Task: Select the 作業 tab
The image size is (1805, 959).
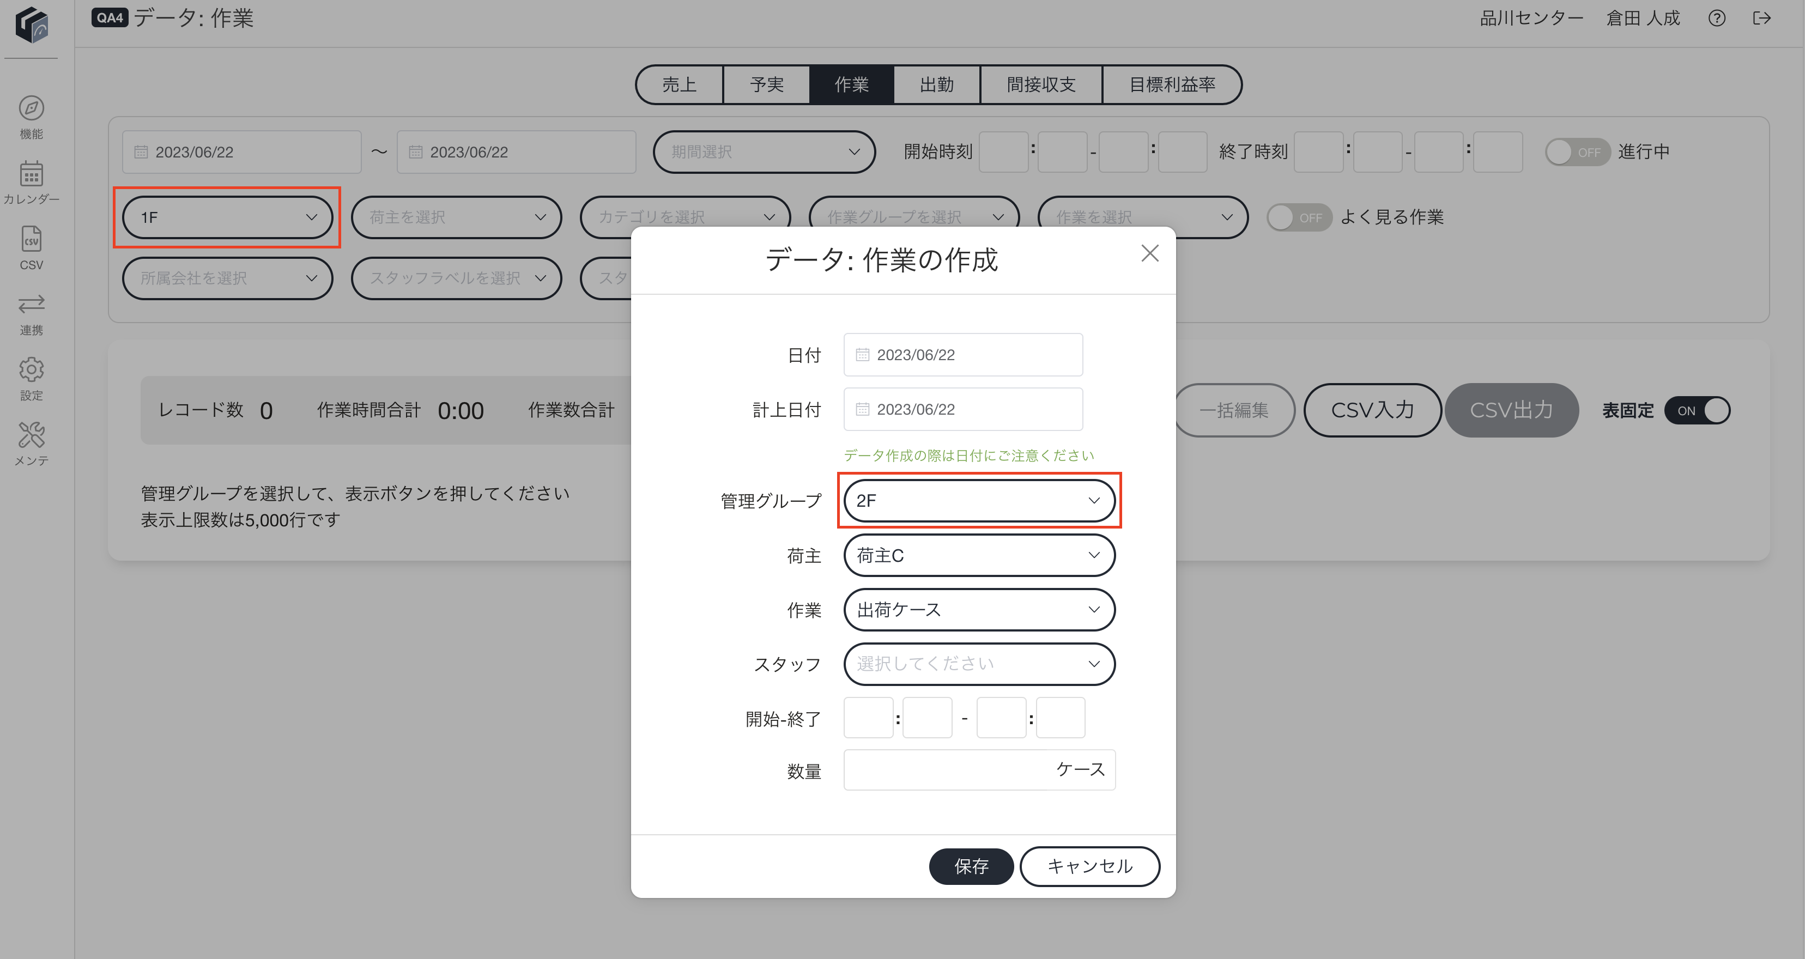Action: click(852, 85)
